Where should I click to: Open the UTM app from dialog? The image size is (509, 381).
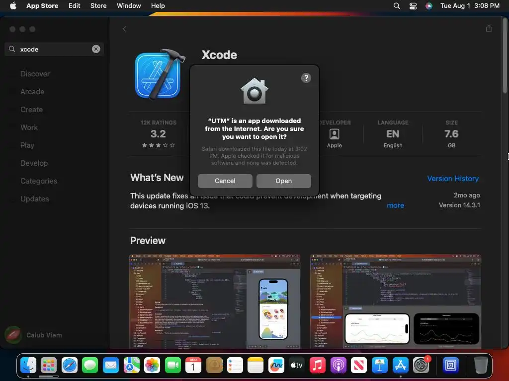coord(283,181)
